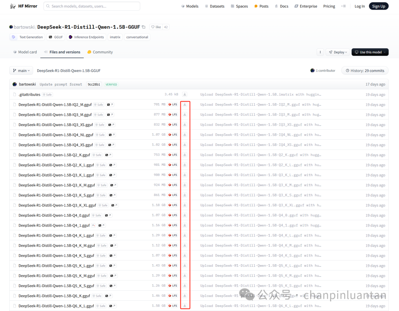Image resolution: width=399 pixels, height=311 pixels.
Task: Download the IQ3_XS.gguf file
Action: pos(185,125)
